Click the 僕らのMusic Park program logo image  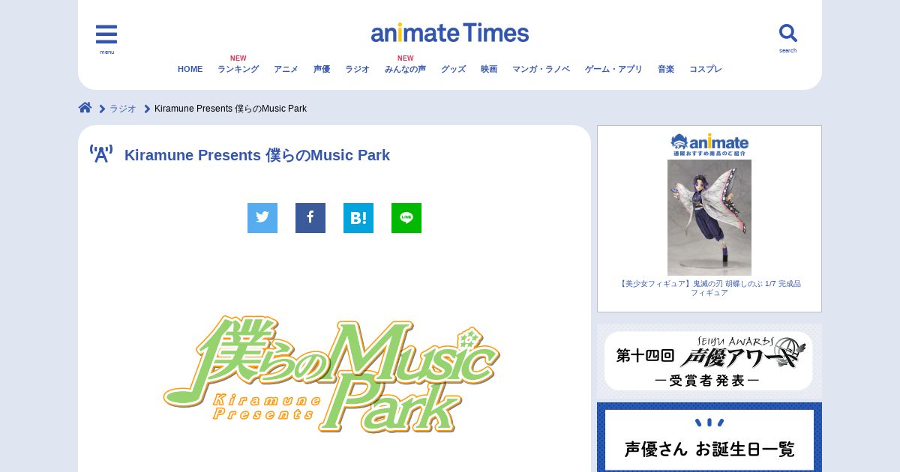[x=331, y=374]
